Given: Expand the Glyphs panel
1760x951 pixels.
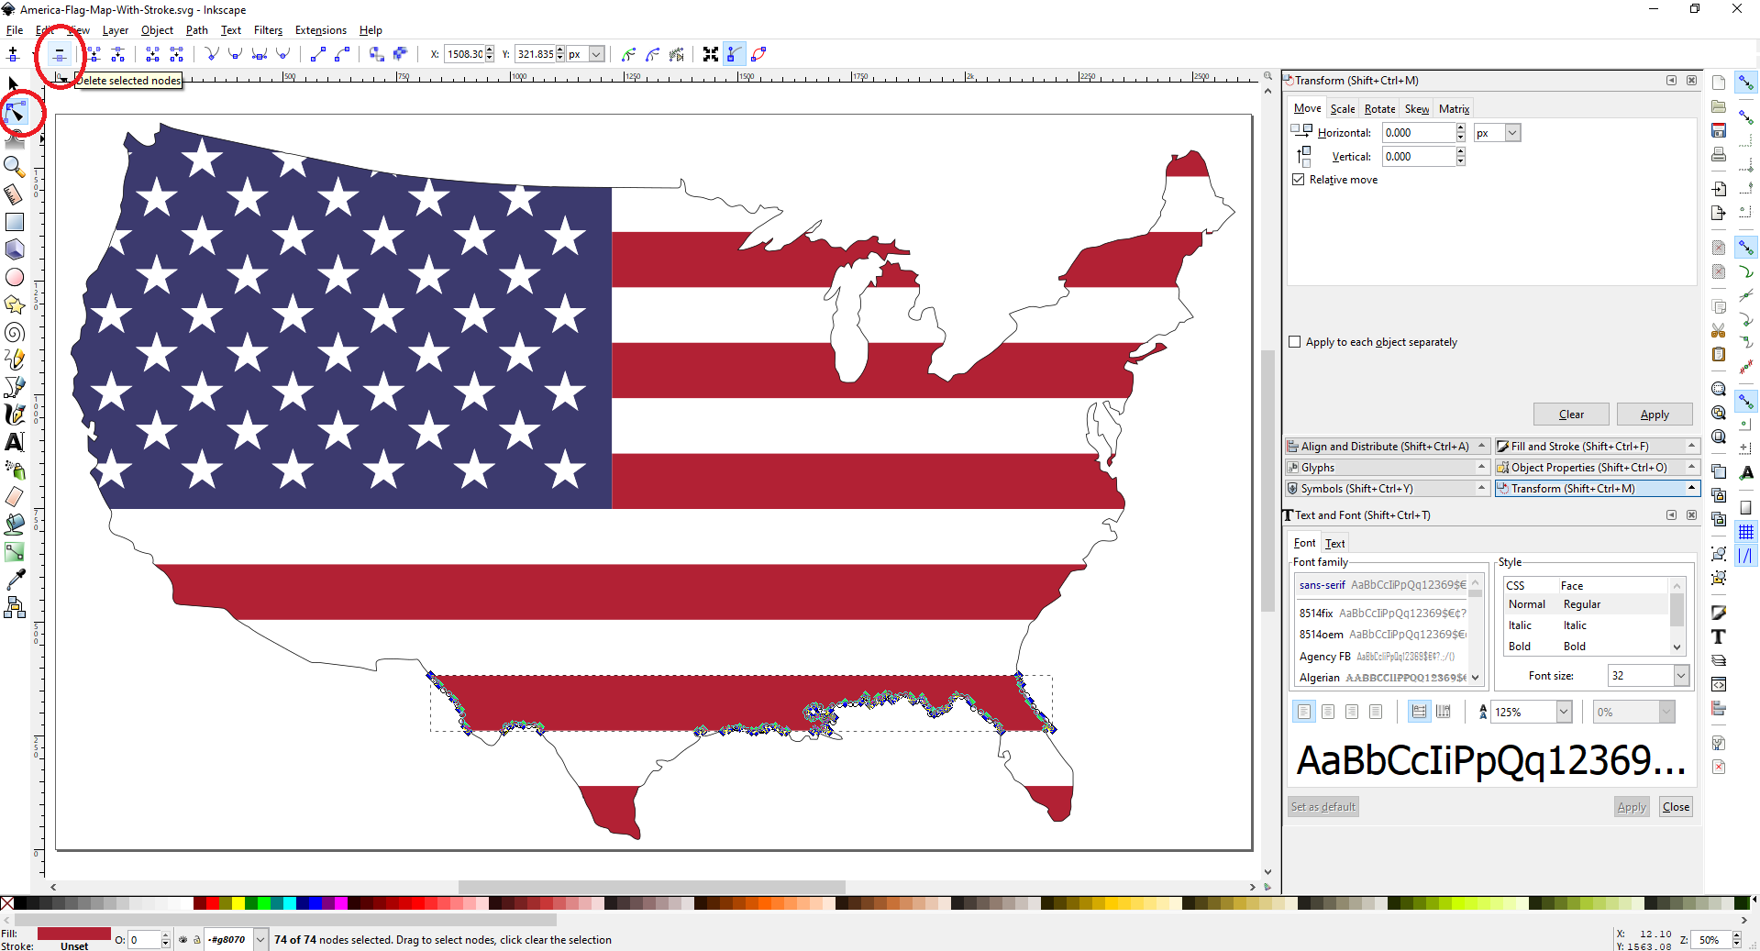Looking at the screenshot, I should [1386, 468].
